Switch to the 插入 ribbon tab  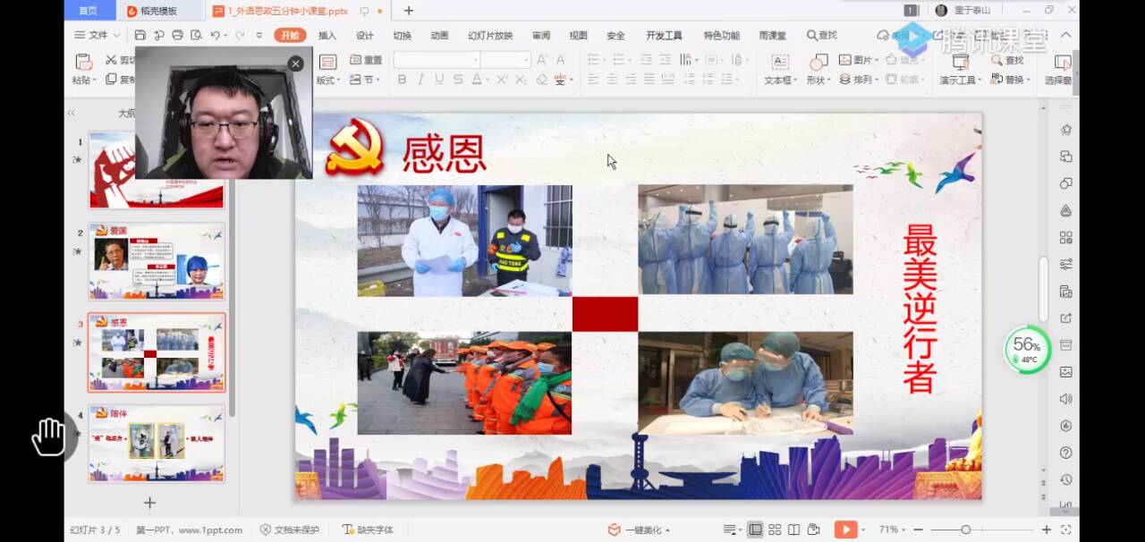click(327, 35)
